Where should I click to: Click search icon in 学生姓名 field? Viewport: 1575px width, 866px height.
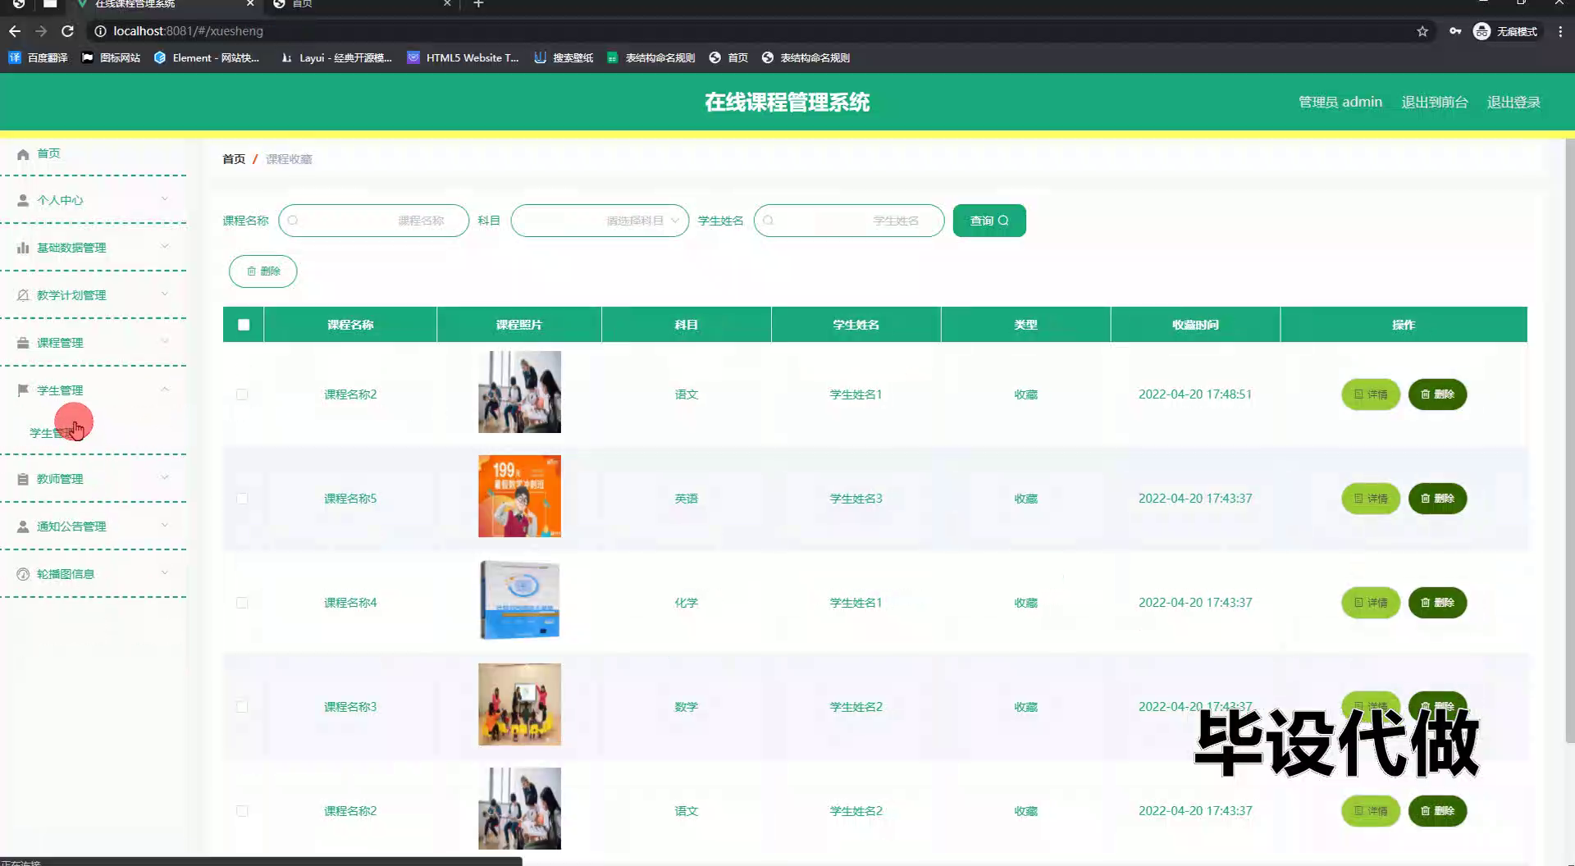tap(769, 221)
